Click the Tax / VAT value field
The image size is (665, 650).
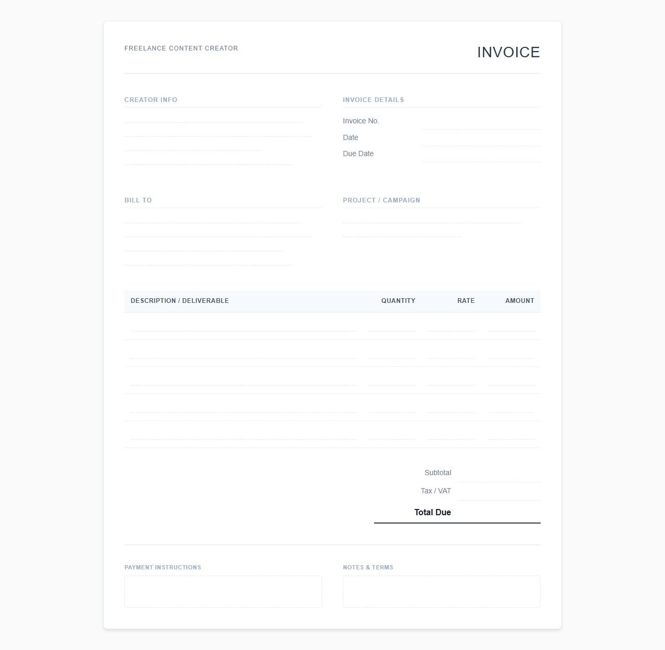click(x=499, y=492)
